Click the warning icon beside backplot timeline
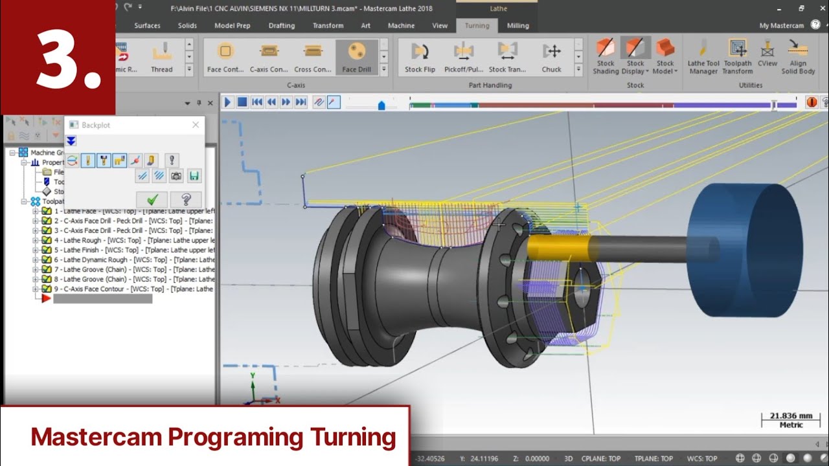The height and width of the screenshot is (466, 829). pyautogui.click(x=812, y=102)
